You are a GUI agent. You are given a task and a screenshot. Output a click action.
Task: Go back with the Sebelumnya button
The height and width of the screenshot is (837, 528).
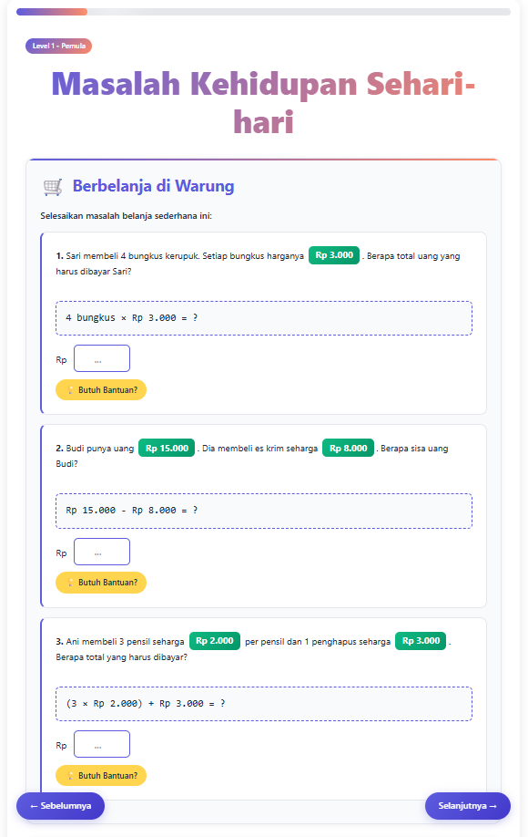(x=60, y=806)
